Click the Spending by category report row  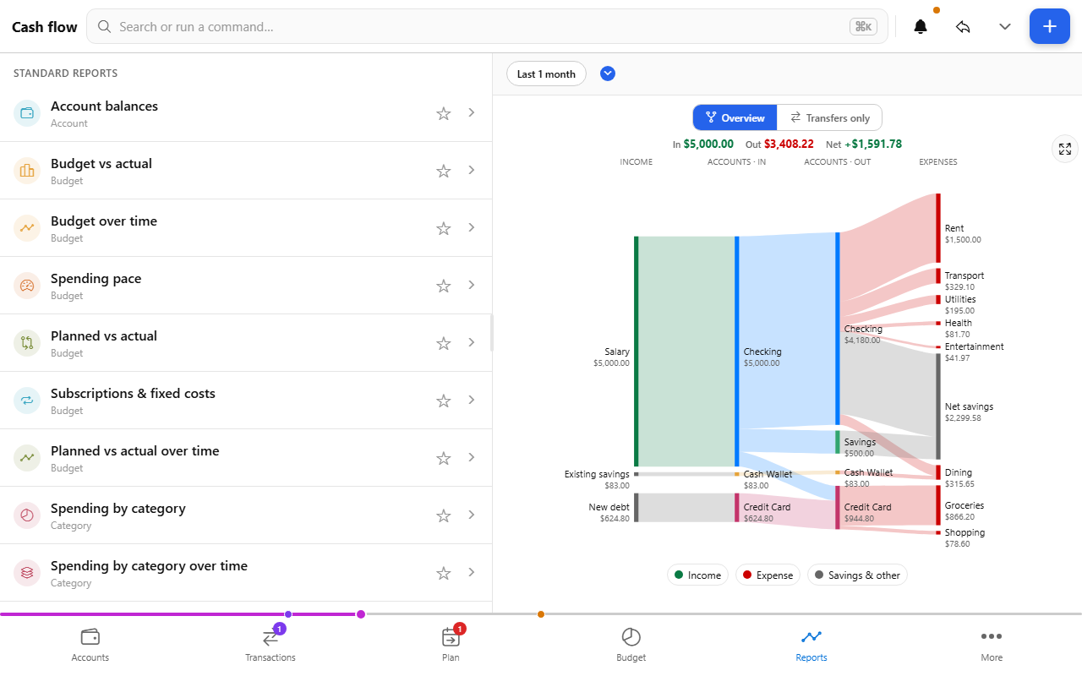point(246,515)
